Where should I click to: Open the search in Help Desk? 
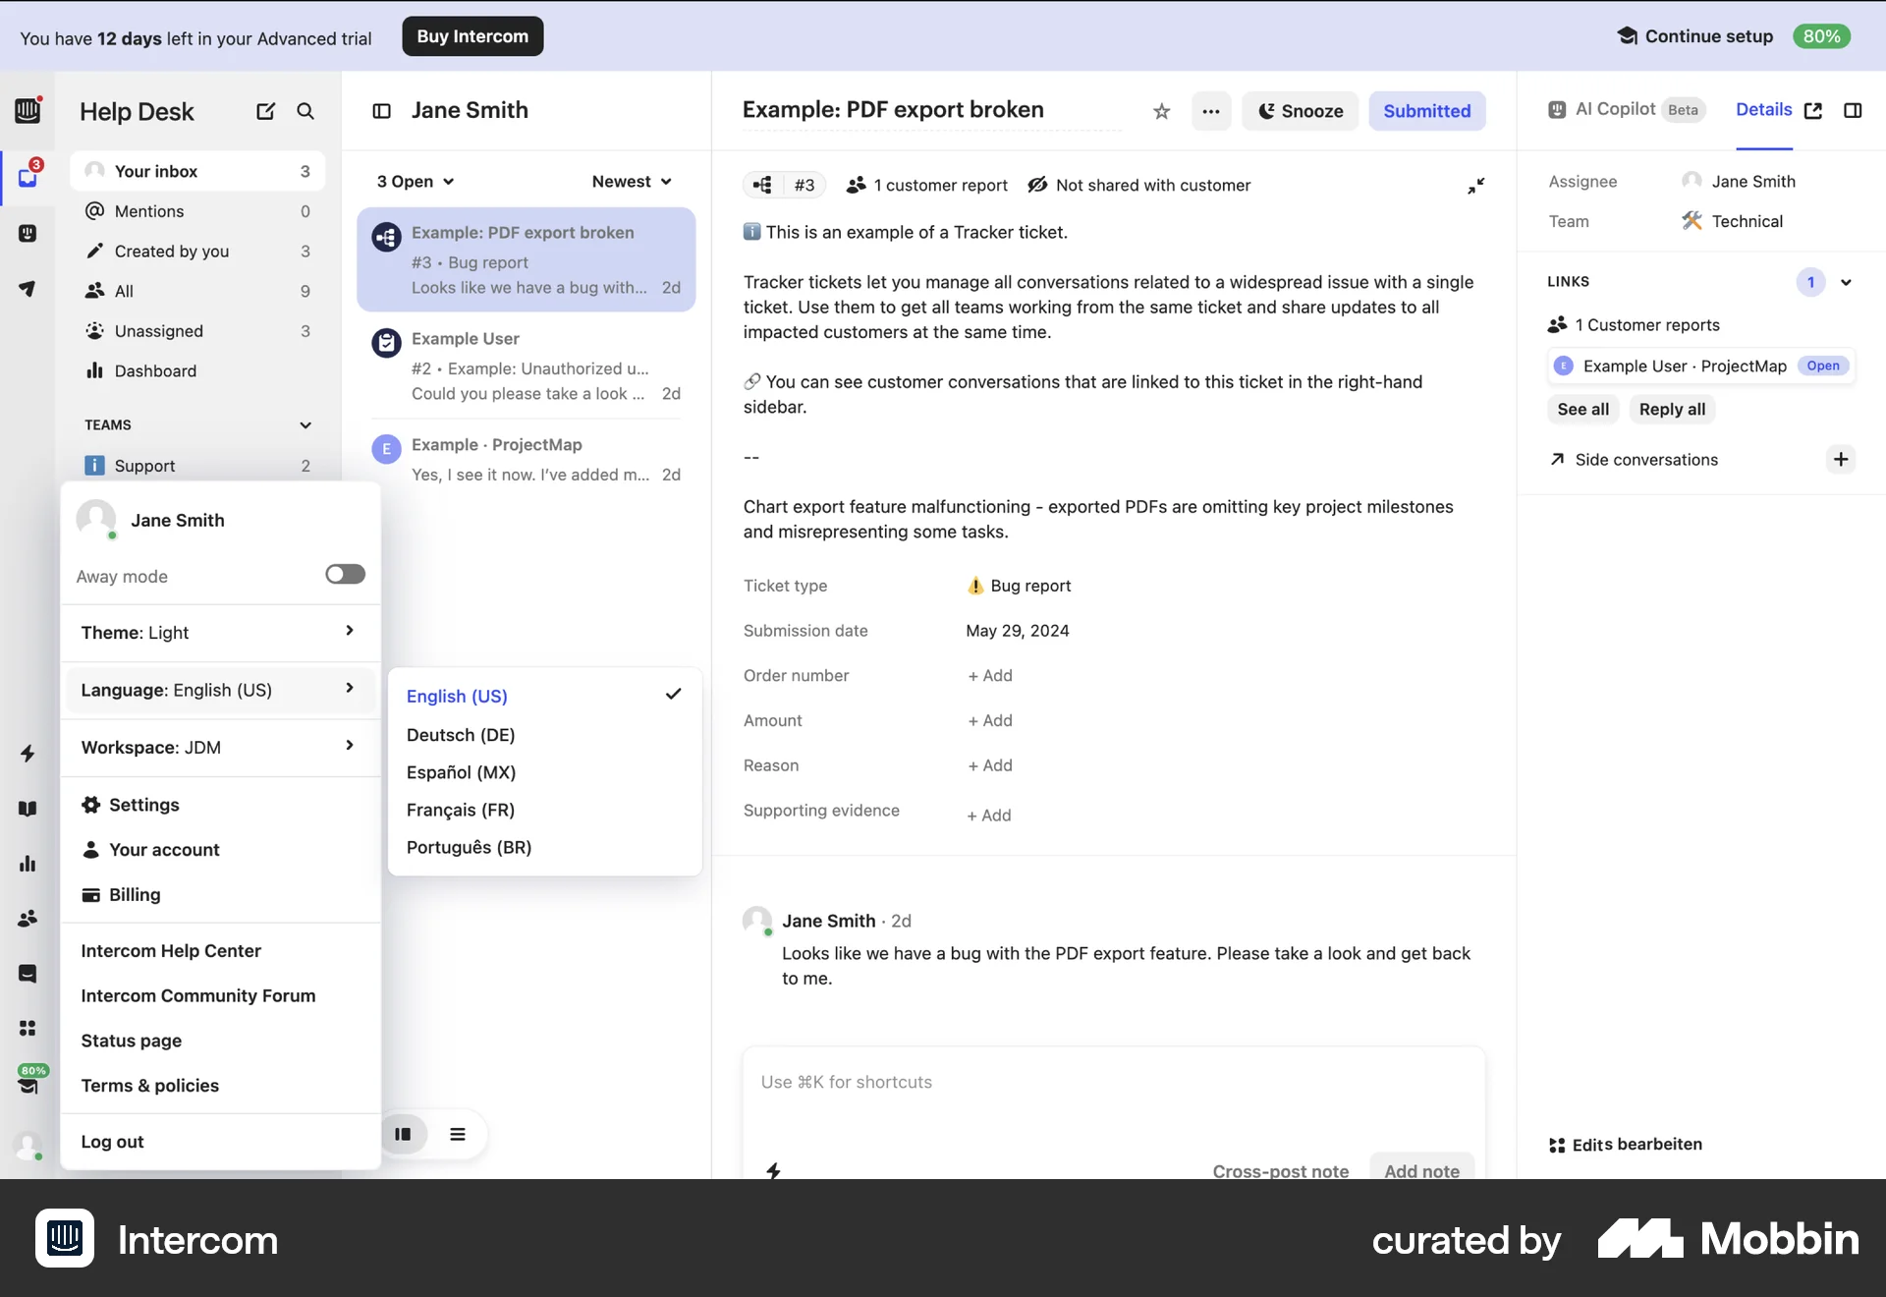point(305,111)
